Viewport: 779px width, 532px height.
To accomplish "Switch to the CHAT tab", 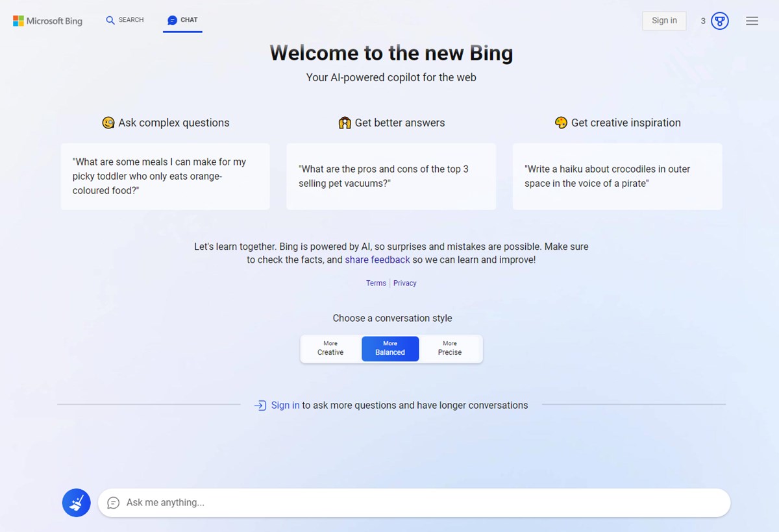I will (182, 20).
